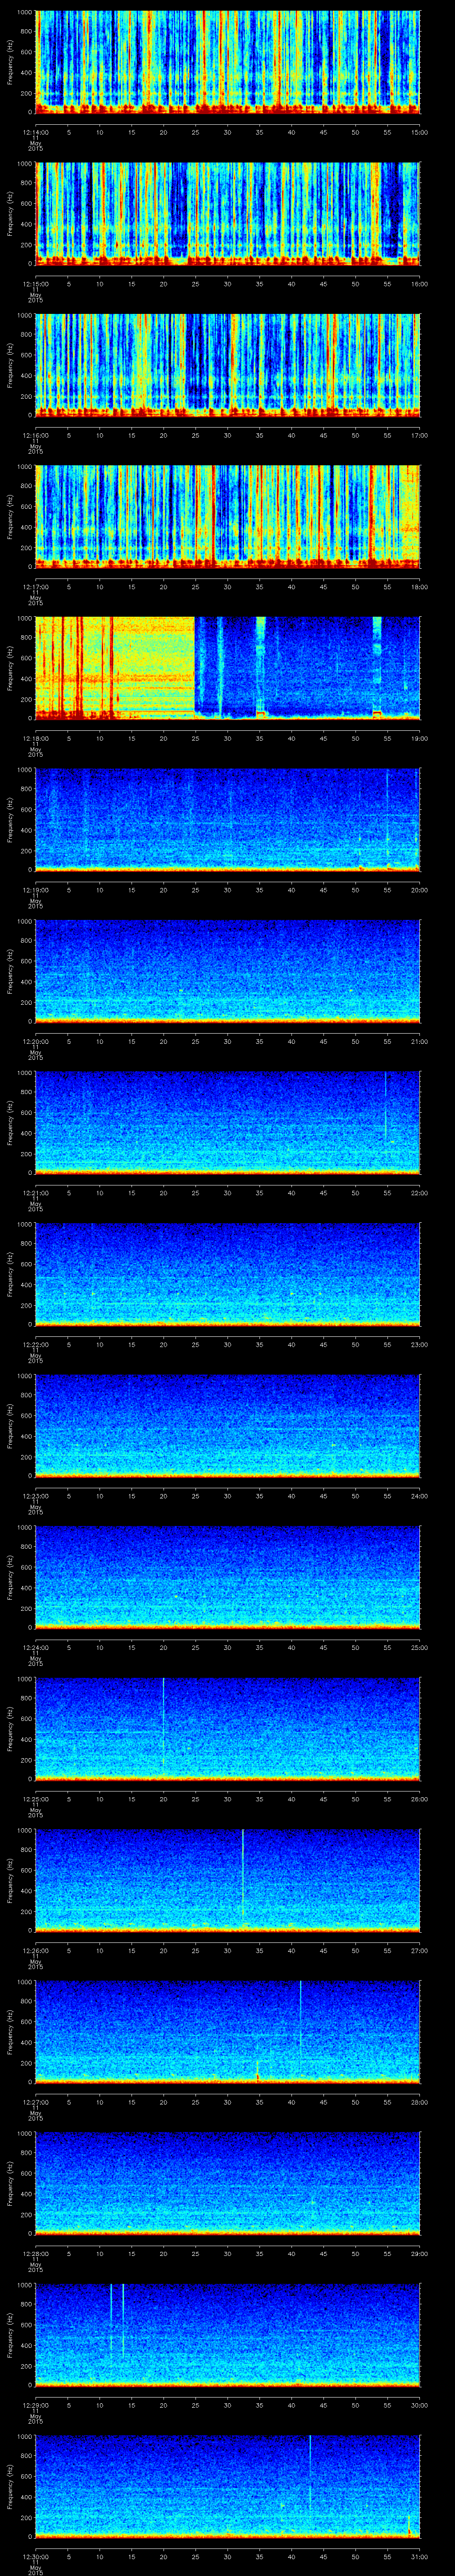Viewport: 455px width, 2576px height.
Task: Pick the spectrogram panel starting at 12:17:00
Action: [228, 516]
